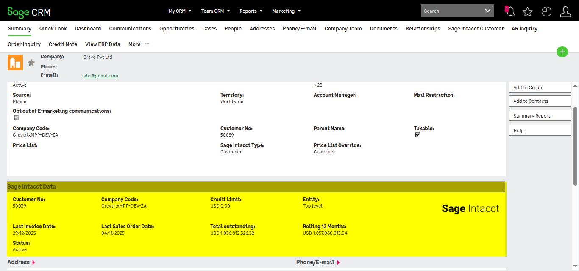579x271 pixels.
Task: Toggle Opt out of E-marketing checkbox
Action: coord(17,118)
